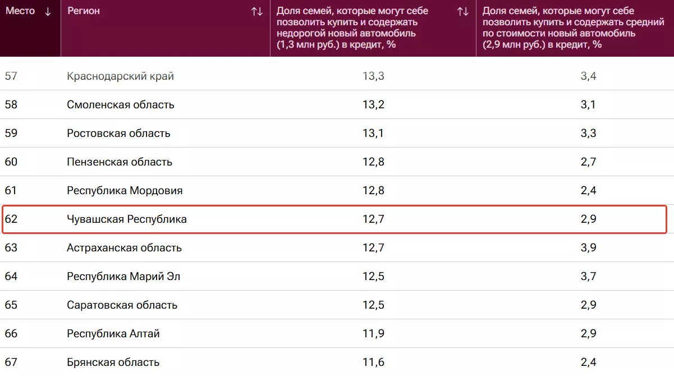Click Краснодарский край in the region column
The width and height of the screenshot is (674, 376).
120,76
